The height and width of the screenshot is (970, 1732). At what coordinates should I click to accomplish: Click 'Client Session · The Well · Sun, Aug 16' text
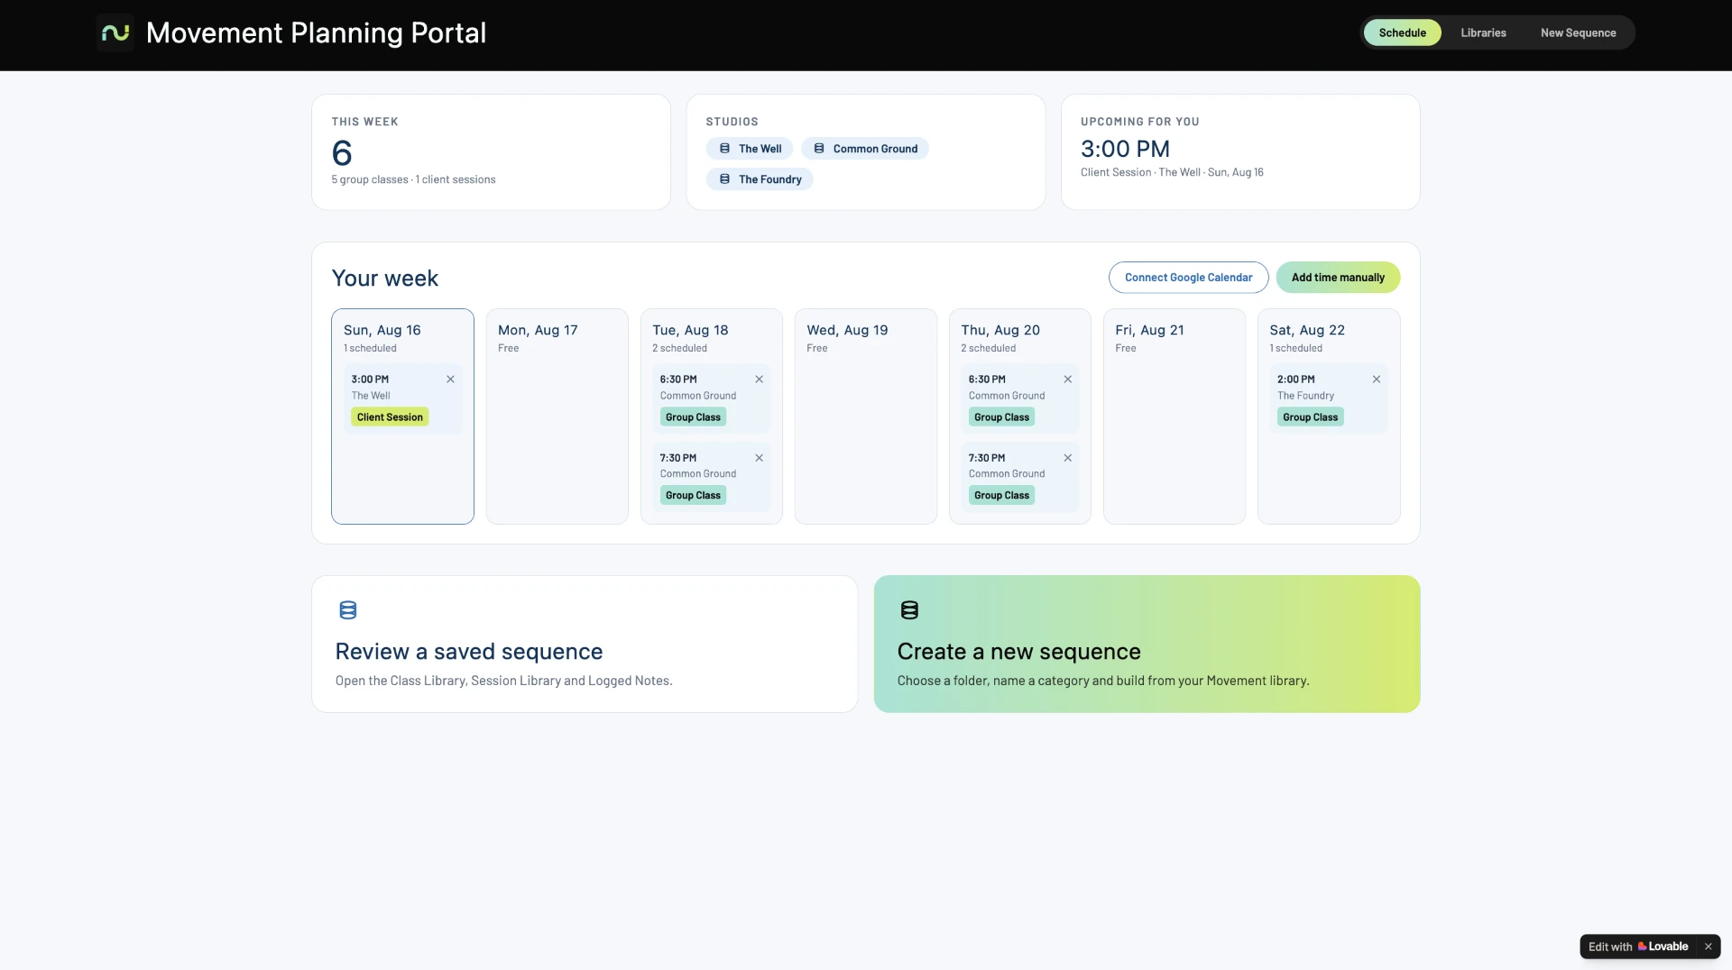(1172, 172)
